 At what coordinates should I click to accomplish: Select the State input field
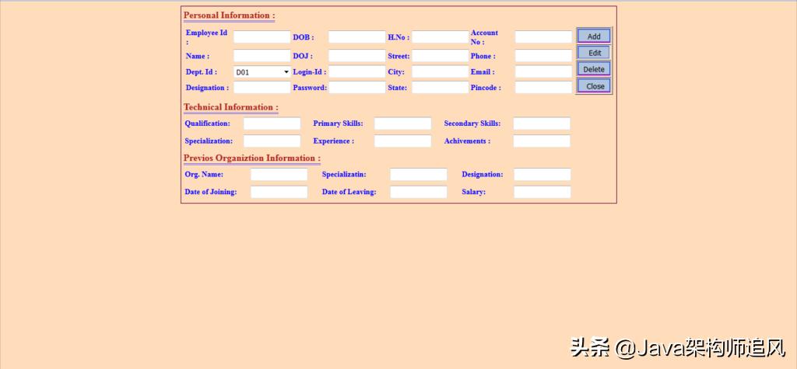pyautogui.click(x=441, y=87)
